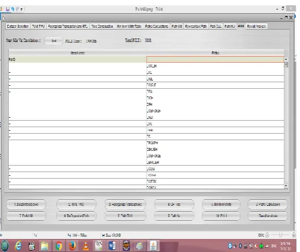Open the Min Item Utility Table tab
The width and height of the screenshot is (300, 252).
click(129, 26)
